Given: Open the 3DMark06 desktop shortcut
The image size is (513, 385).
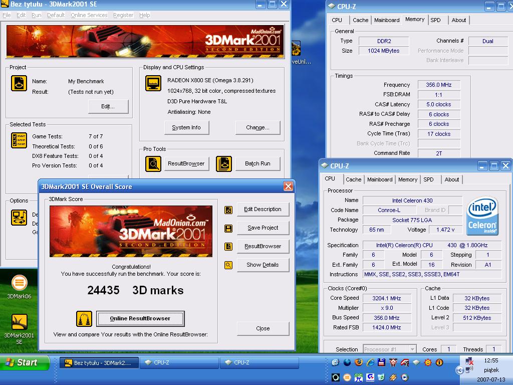Looking at the screenshot, I should point(20,287).
